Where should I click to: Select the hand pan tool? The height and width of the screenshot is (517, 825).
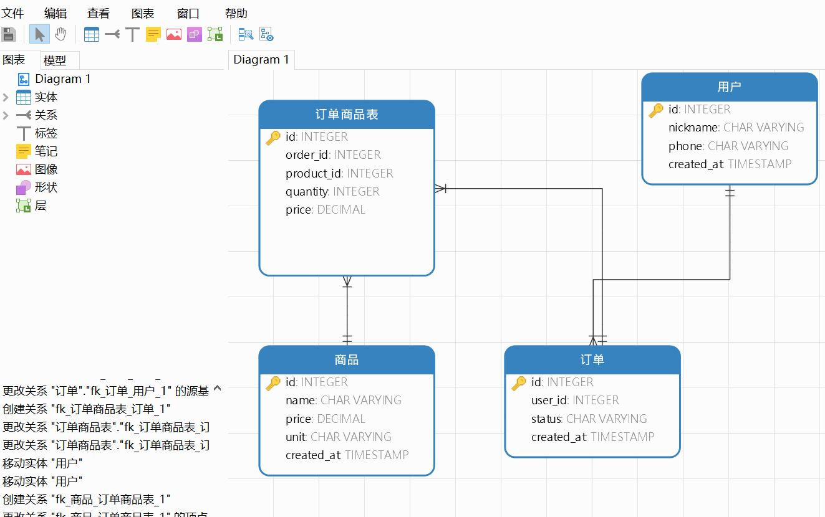pyautogui.click(x=60, y=34)
